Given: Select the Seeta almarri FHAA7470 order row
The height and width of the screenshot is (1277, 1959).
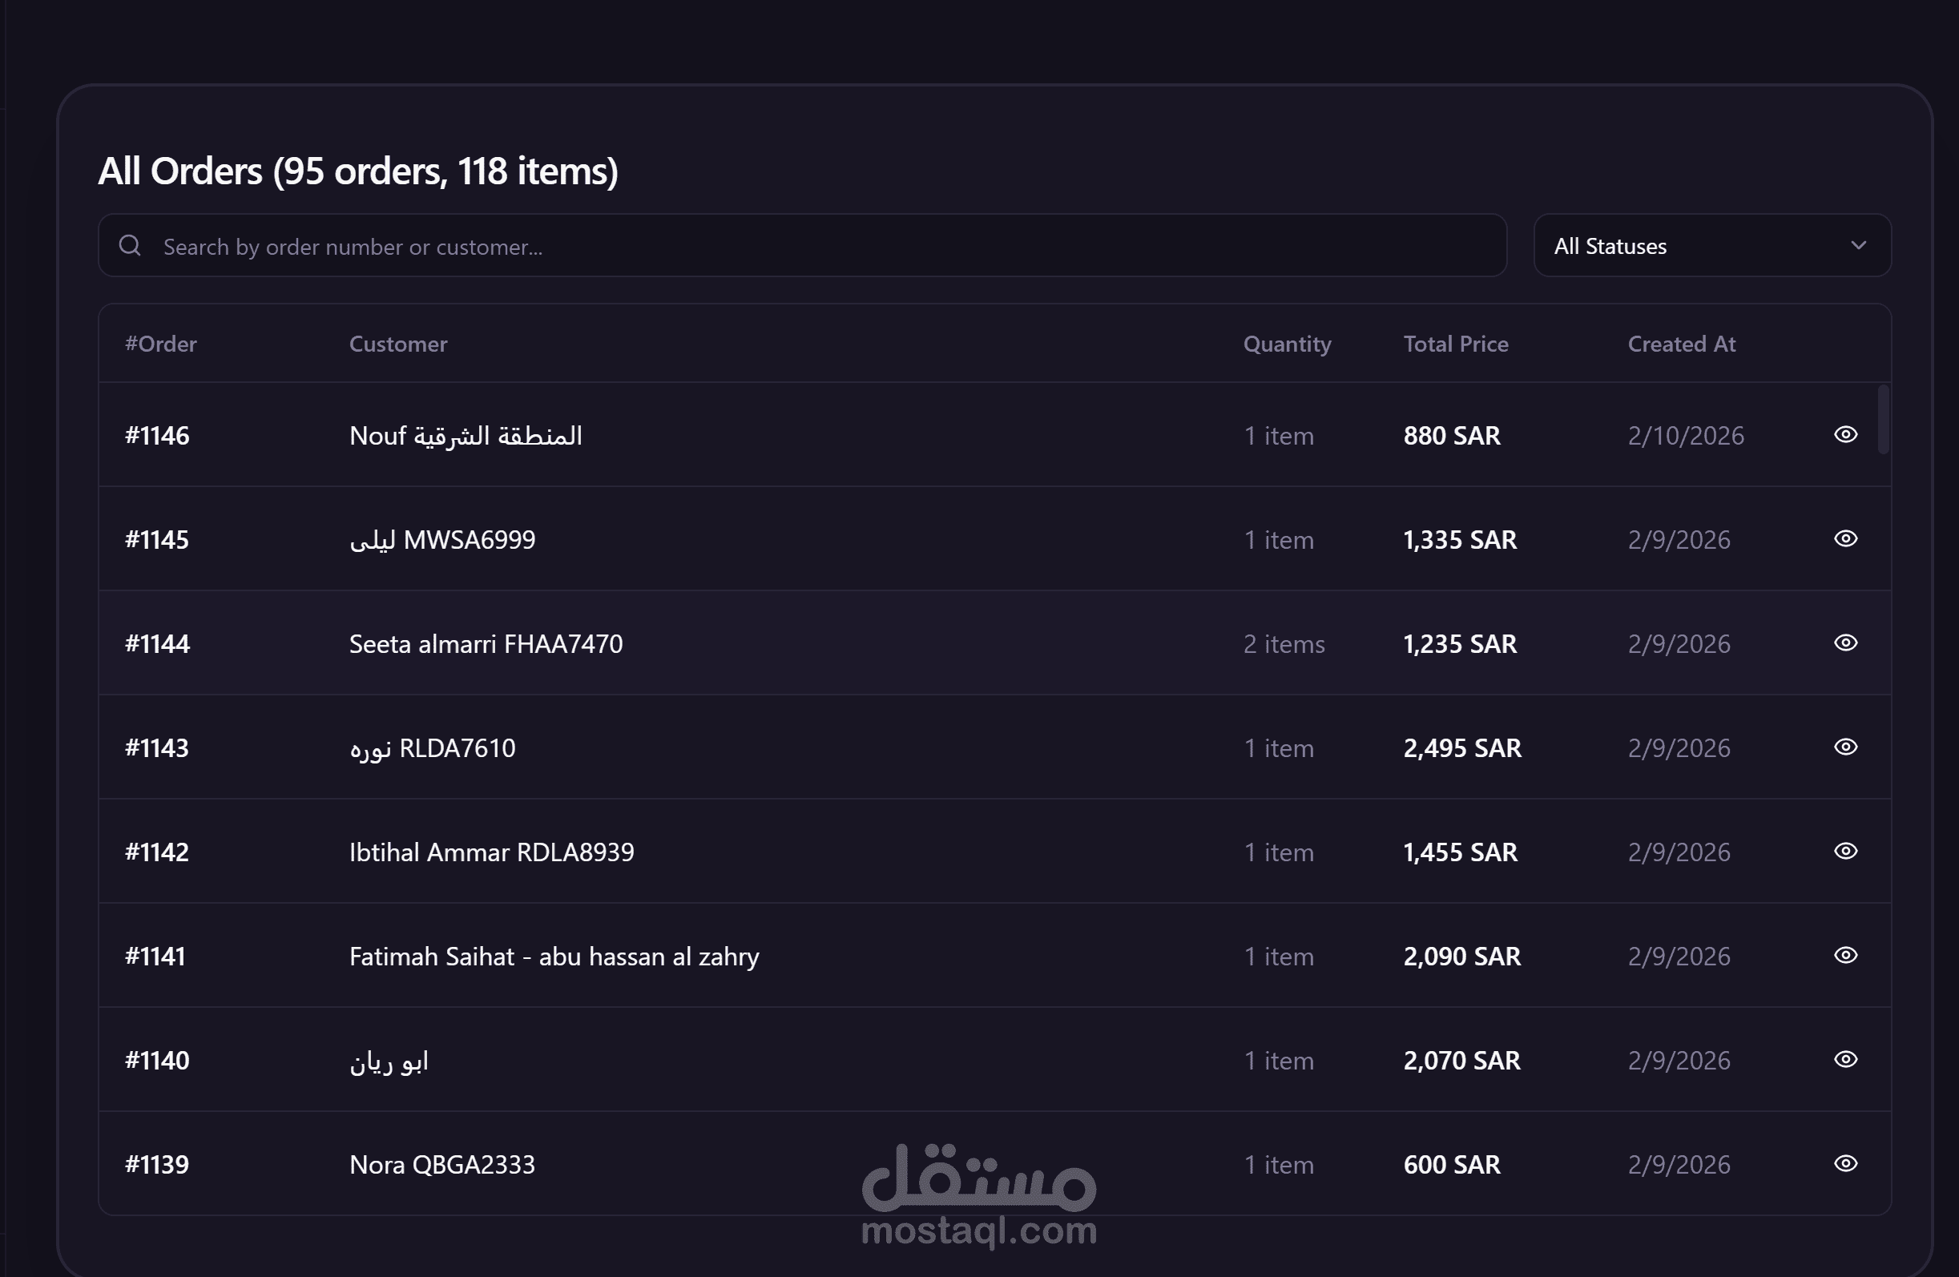Looking at the screenshot, I should click(486, 643).
